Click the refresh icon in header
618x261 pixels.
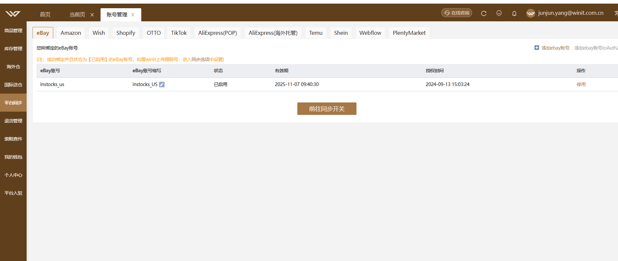coord(484,13)
